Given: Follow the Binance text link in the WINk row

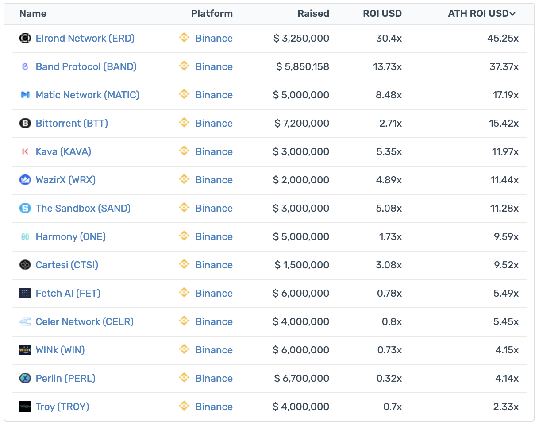Looking at the screenshot, I should 214,350.
